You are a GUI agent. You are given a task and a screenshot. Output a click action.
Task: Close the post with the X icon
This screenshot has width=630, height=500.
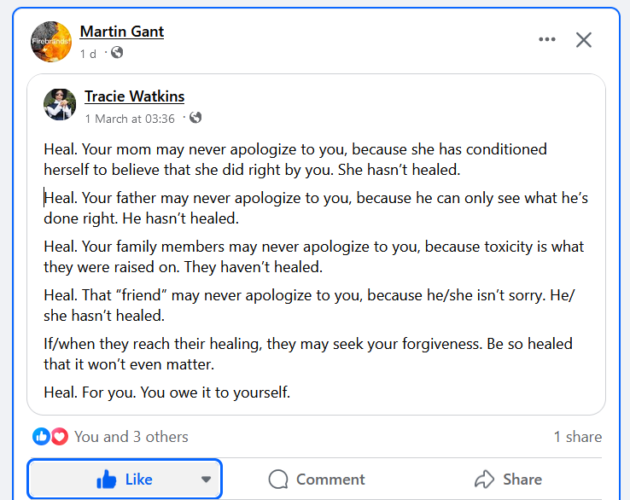(x=584, y=39)
